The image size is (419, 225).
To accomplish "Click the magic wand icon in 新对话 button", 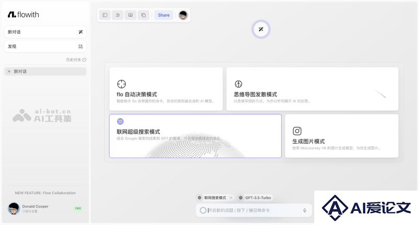I will 81,32.
